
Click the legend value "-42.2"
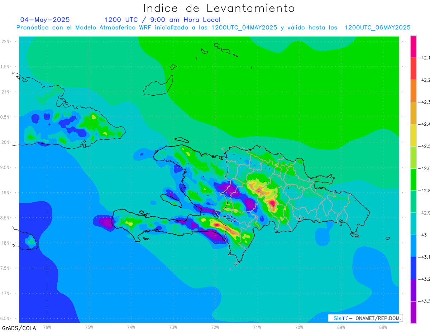coord(425,80)
